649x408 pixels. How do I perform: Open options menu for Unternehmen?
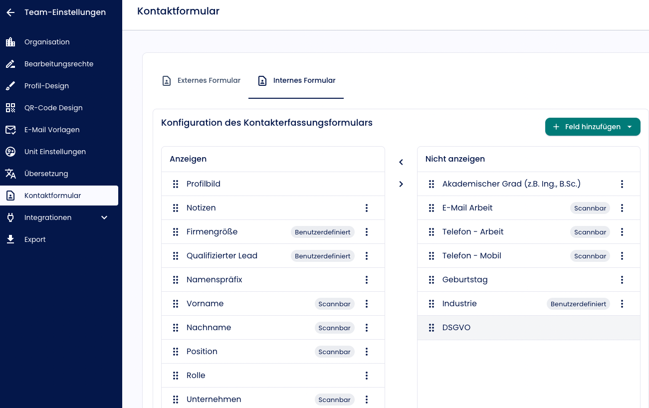tap(367, 400)
